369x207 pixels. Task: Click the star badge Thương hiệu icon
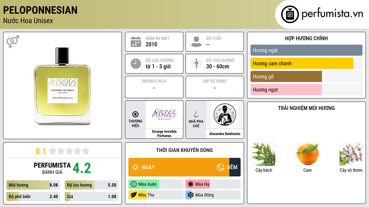click(135, 114)
